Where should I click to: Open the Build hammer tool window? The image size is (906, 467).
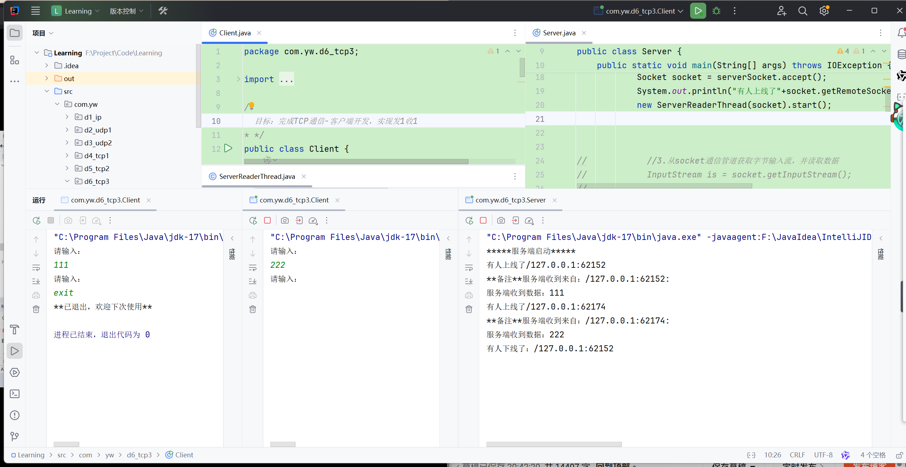[x=15, y=329]
